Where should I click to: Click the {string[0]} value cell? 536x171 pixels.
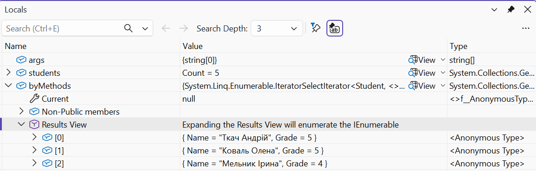[x=200, y=60]
